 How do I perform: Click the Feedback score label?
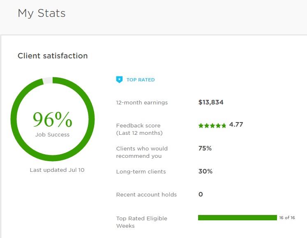(x=138, y=125)
